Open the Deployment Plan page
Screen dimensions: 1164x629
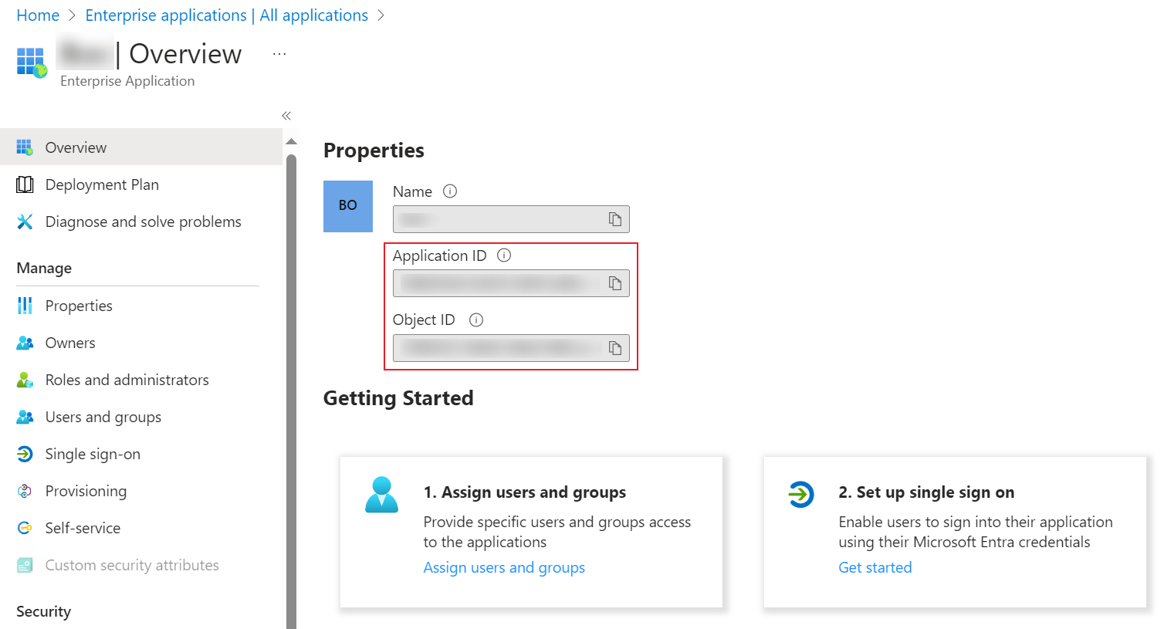(102, 184)
